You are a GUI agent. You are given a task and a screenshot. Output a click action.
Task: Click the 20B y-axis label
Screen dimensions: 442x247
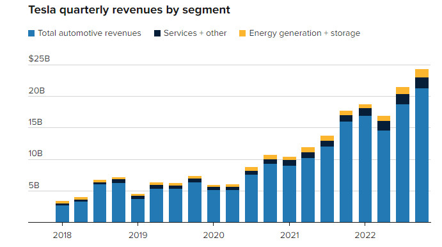[36, 91]
